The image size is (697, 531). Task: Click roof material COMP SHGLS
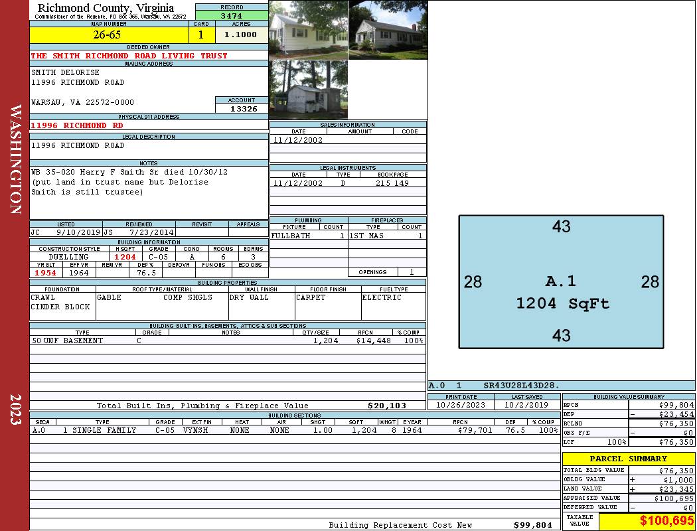[x=188, y=297]
